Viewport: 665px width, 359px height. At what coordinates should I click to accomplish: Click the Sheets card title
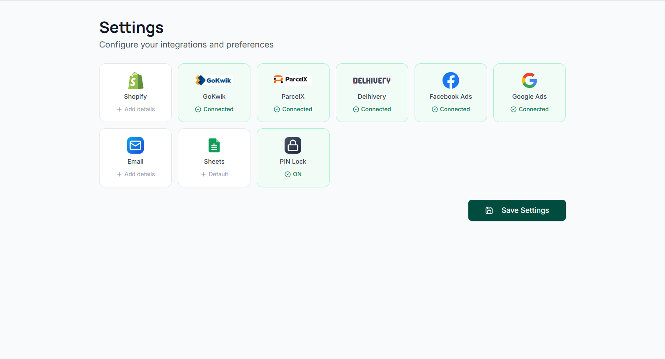(214, 162)
